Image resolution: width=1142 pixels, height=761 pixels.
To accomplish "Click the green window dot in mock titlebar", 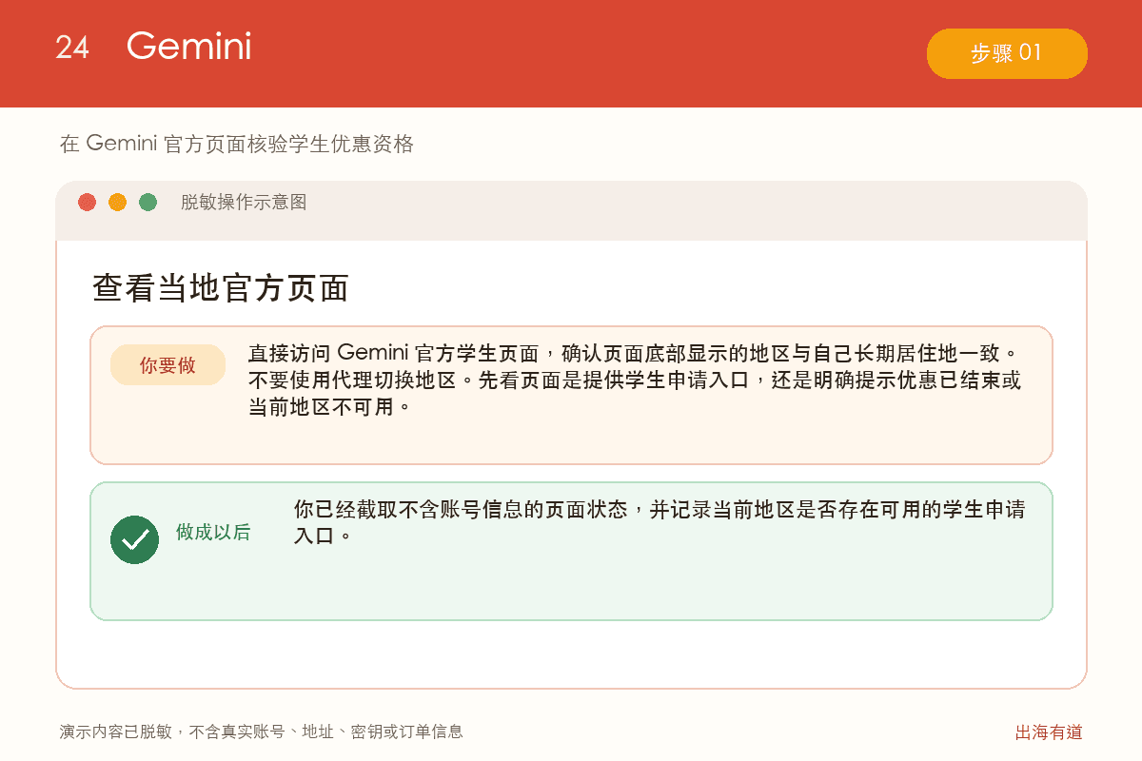I will tap(148, 203).
